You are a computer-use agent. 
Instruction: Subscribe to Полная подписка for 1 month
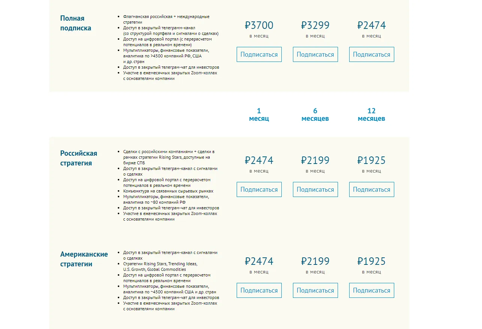[259, 54]
